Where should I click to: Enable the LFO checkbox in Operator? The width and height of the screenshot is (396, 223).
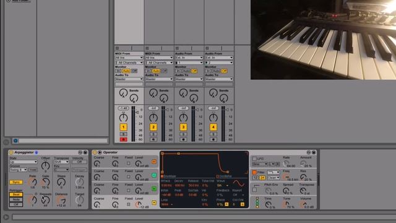254,159
